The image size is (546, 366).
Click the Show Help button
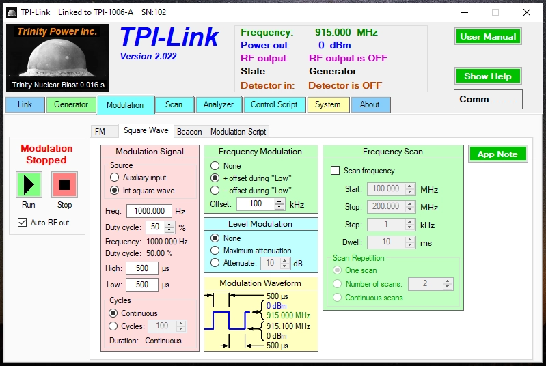click(488, 76)
